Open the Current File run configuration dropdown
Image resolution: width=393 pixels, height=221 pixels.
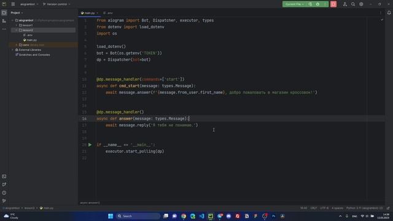click(295, 4)
